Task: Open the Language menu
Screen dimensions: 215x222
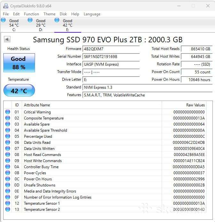Action: pos(92,14)
